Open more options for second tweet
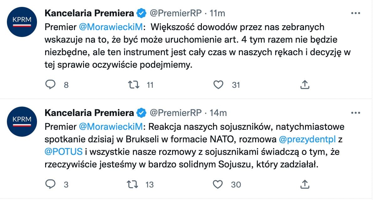The width and height of the screenshot is (373, 200). pos(355,113)
